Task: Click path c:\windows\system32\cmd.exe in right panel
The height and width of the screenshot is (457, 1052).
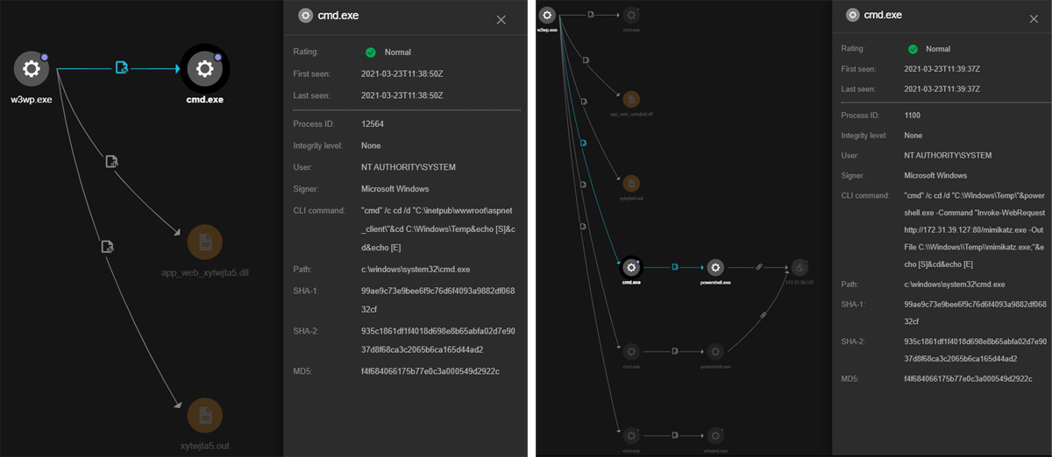Action: (x=954, y=285)
